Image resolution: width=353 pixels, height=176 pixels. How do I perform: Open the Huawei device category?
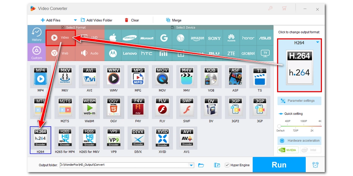(x=231, y=38)
